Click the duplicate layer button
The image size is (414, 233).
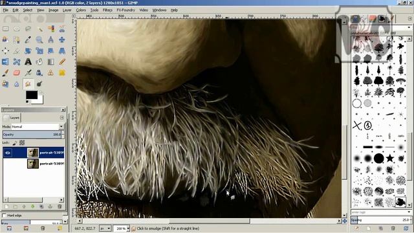tap(41, 206)
